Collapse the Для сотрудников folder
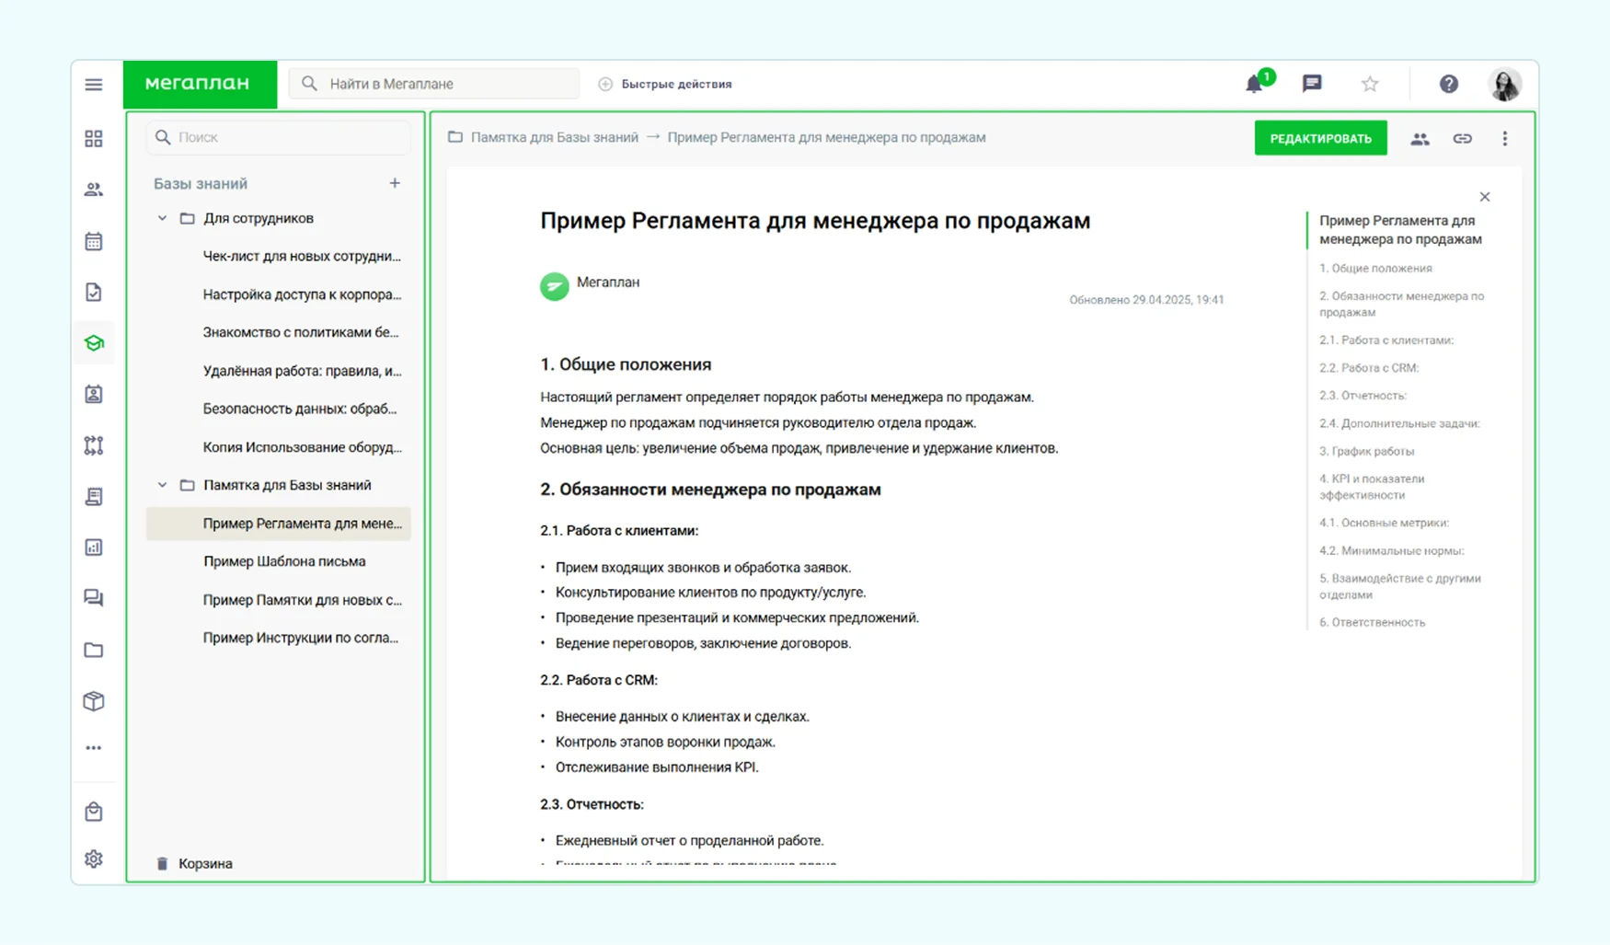 [162, 218]
